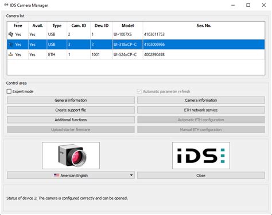Open the American English language dropdown
Screen dimensions: 272x215
(71, 176)
